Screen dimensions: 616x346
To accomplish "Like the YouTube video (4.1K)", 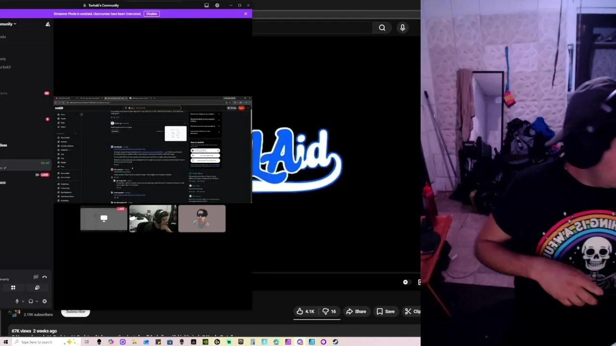I will pyautogui.click(x=306, y=311).
